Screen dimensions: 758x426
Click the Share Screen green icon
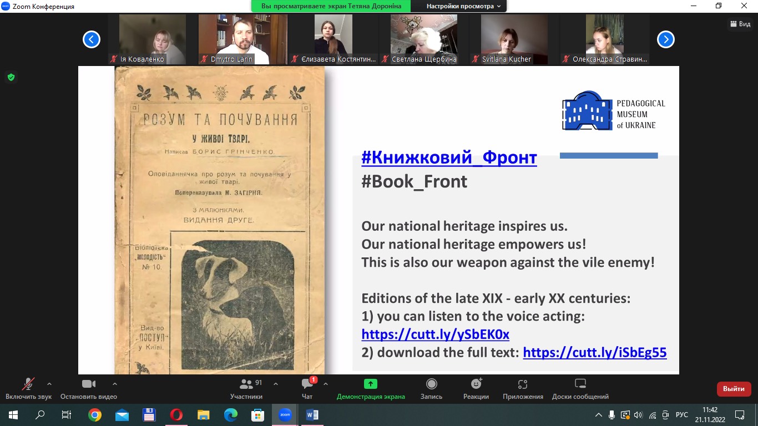click(x=370, y=384)
